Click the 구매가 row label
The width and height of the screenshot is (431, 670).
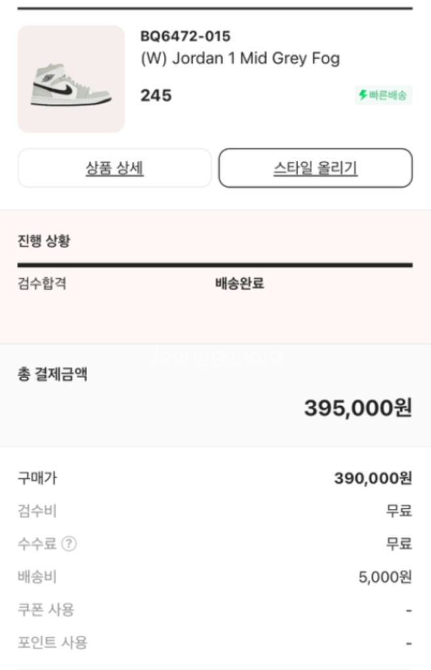tap(37, 478)
